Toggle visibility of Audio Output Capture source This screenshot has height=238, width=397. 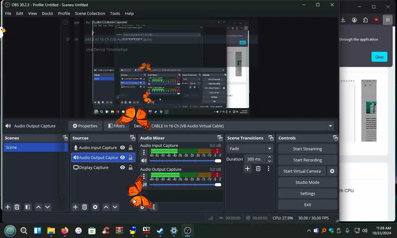[123, 157]
